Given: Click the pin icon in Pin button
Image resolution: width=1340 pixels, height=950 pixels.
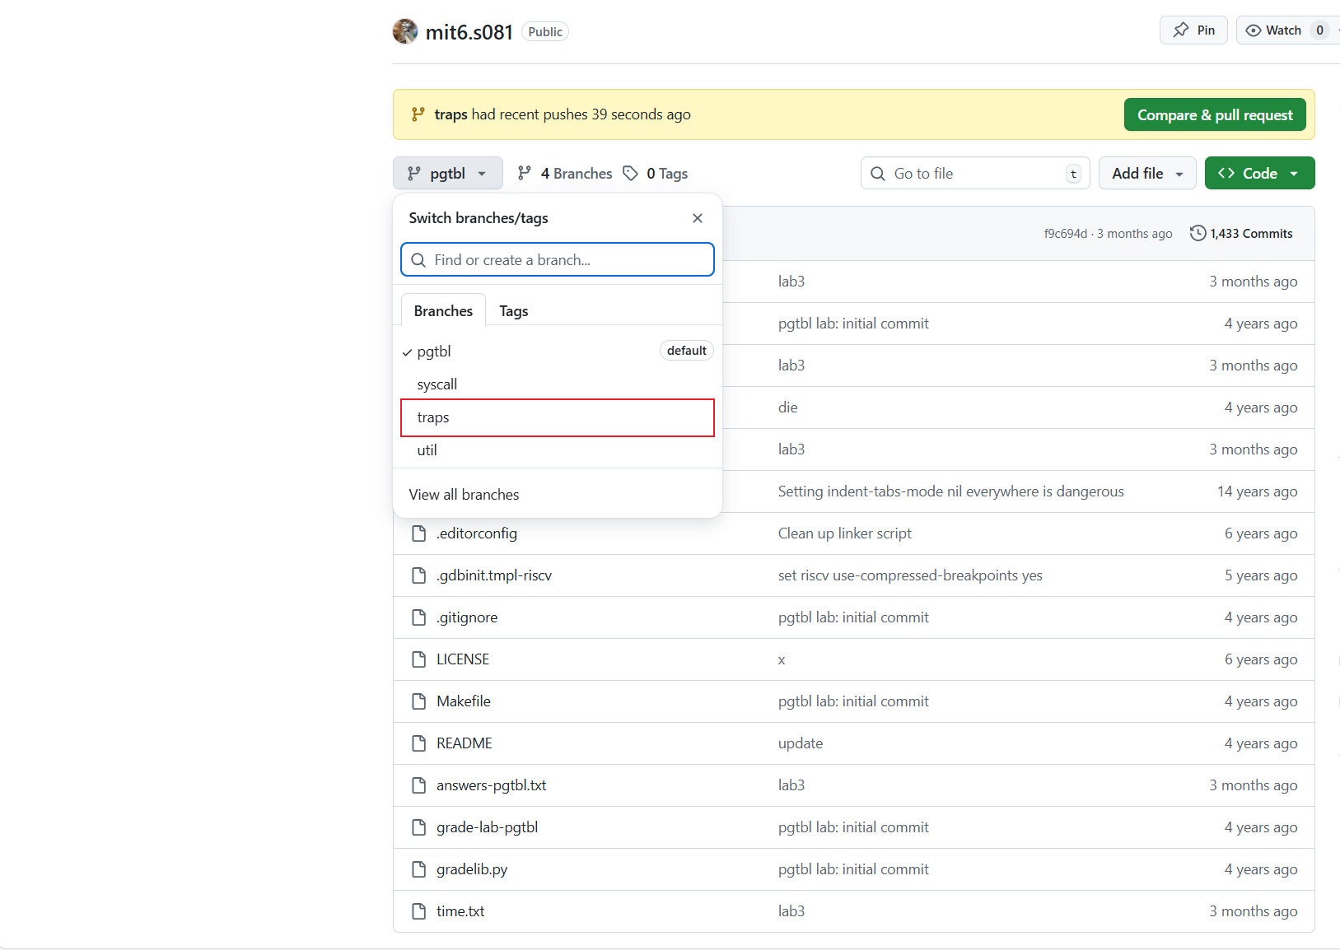Looking at the screenshot, I should pyautogui.click(x=1181, y=30).
